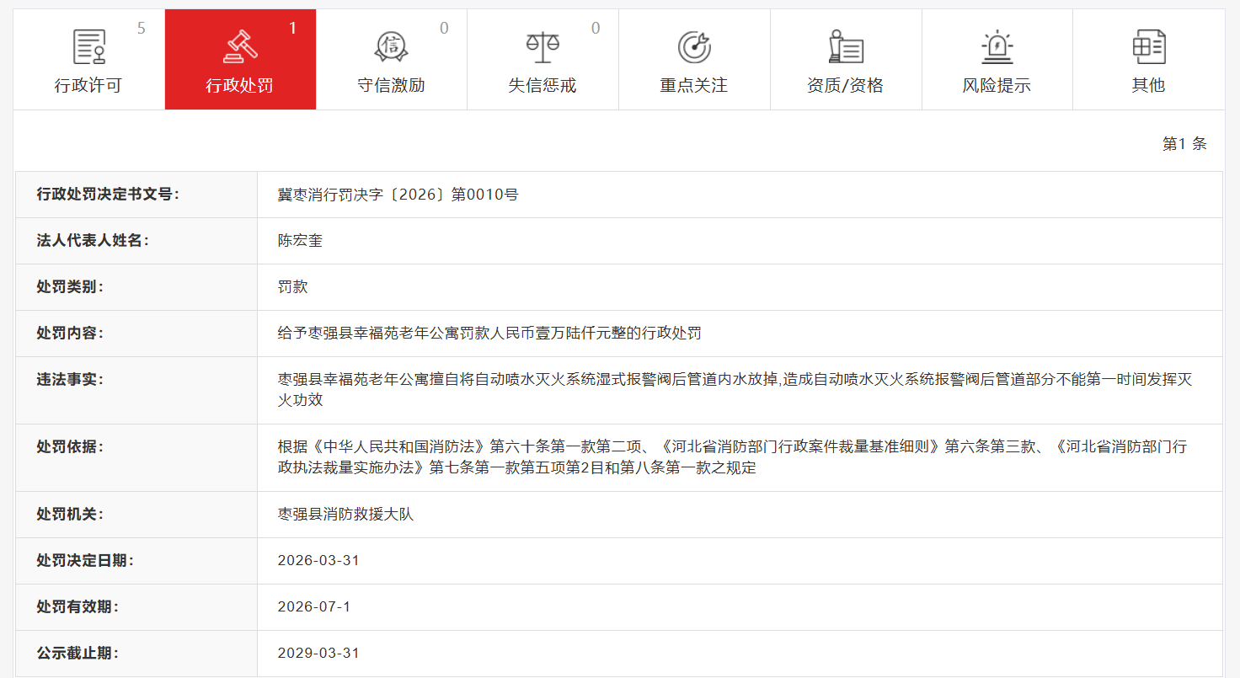The height and width of the screenshot is (678, 1240).
Task: Select the 风险提示 tab label
Action: pyautogui.click(x=997, y=86)
